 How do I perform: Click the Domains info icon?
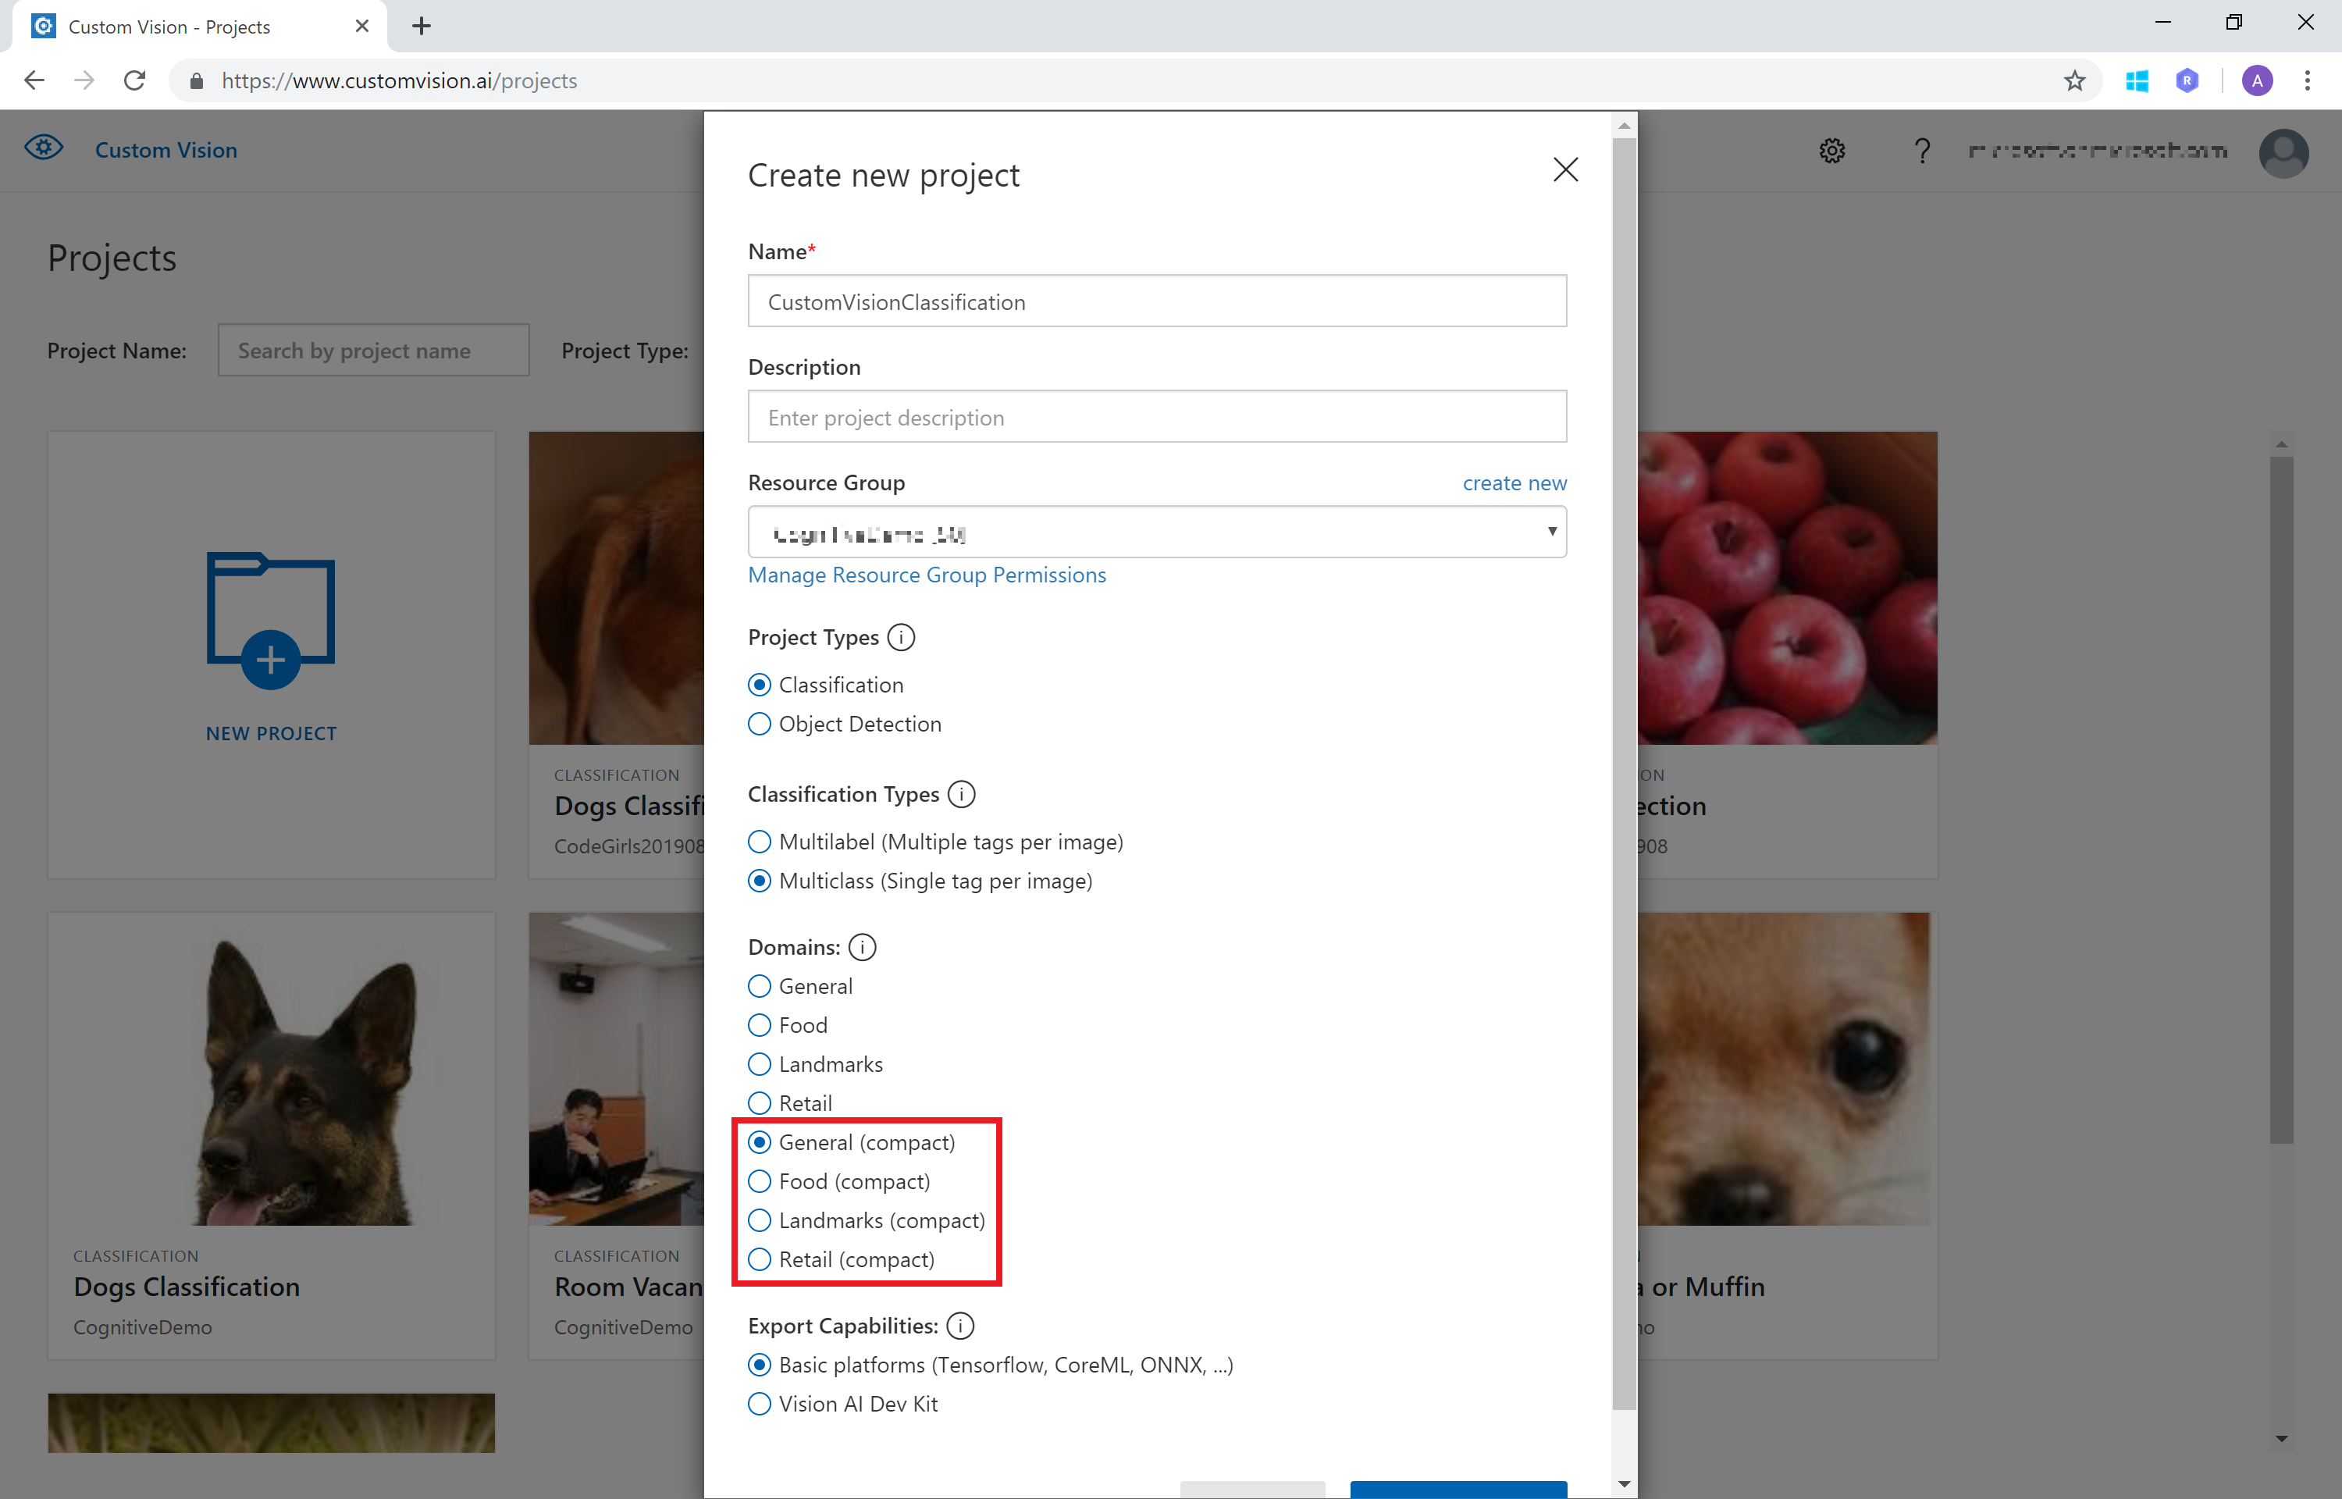point(862,947)
